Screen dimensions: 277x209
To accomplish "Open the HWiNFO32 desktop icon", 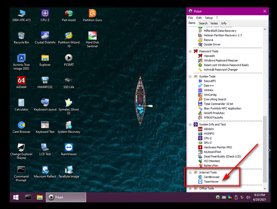I will (45, 83).
